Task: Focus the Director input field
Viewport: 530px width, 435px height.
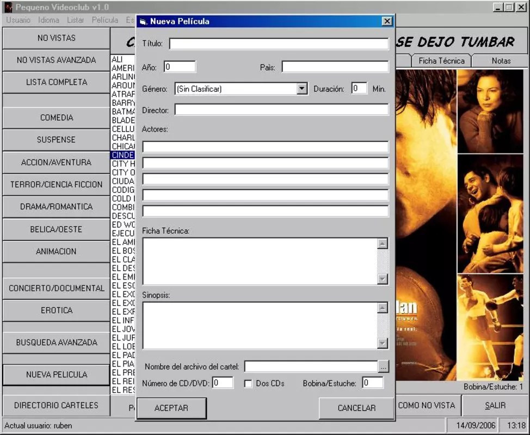Action: tap(281, 110)
